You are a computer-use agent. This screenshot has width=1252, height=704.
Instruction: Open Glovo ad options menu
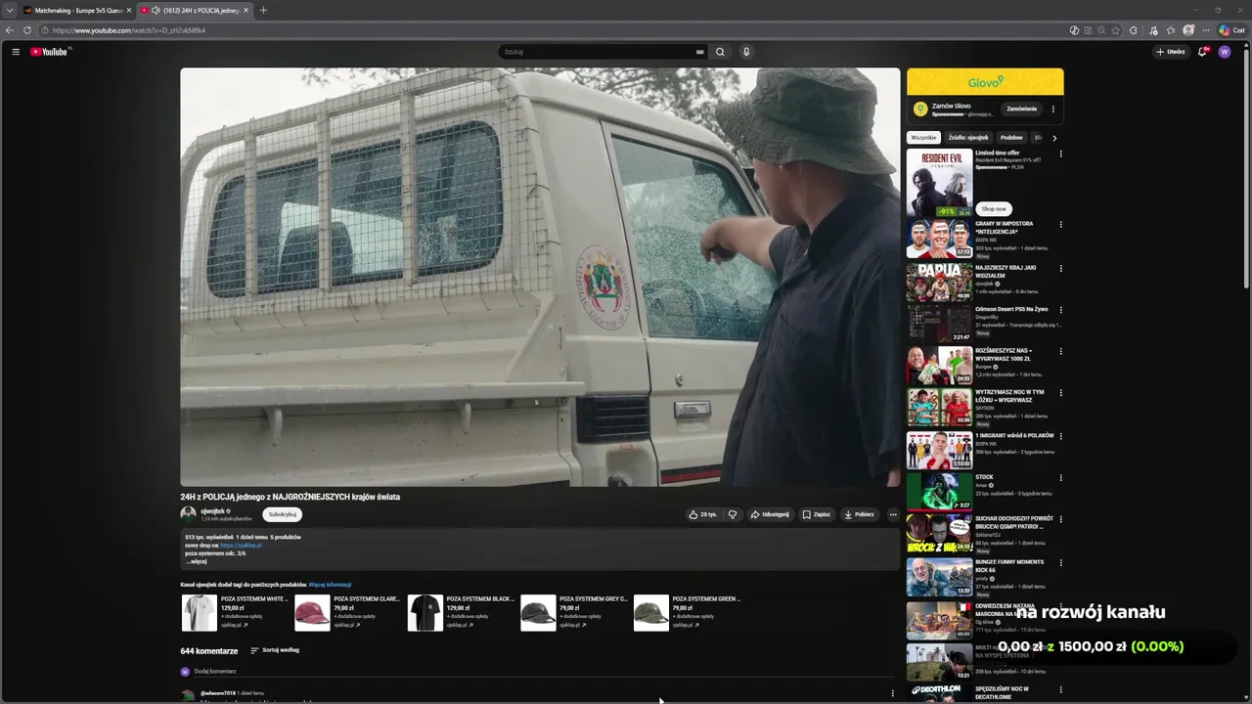tap(1053, 109)
